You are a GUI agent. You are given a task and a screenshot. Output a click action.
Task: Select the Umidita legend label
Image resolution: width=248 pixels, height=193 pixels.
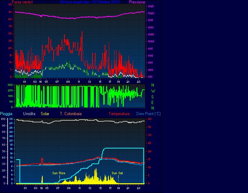[30, 114]
